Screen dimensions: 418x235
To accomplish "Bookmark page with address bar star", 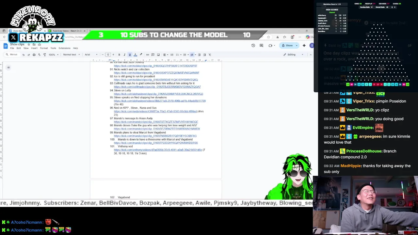I will (x=268, y=37).
